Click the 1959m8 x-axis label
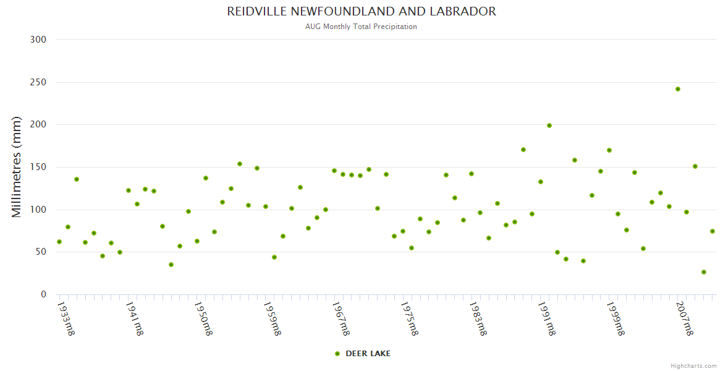 tap(273, 319)
